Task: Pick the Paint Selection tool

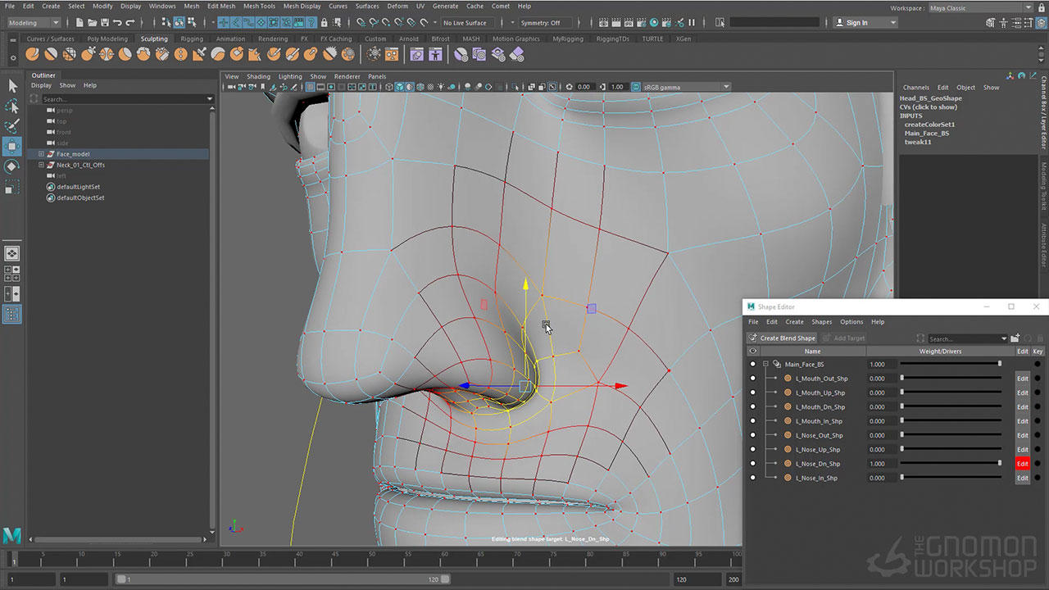Action: pyautogui.click(x=12, y=126)
